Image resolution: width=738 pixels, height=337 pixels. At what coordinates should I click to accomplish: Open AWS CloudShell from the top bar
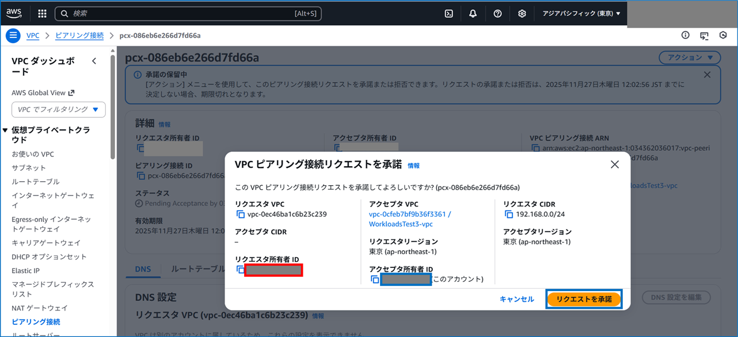tap(448, 13)
